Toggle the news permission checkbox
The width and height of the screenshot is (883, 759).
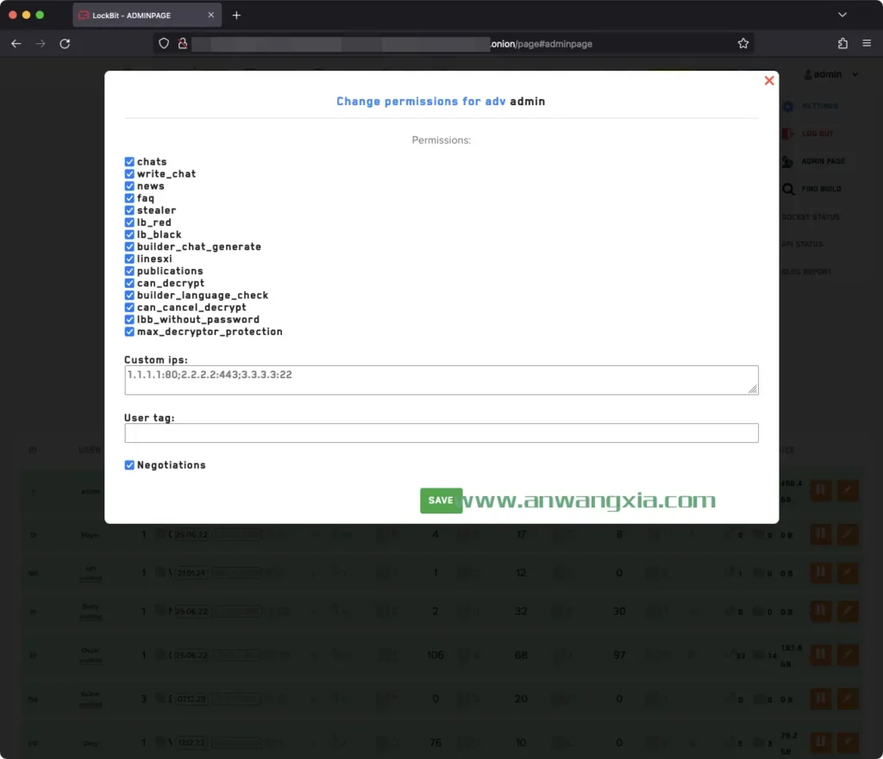coord(129,186)
